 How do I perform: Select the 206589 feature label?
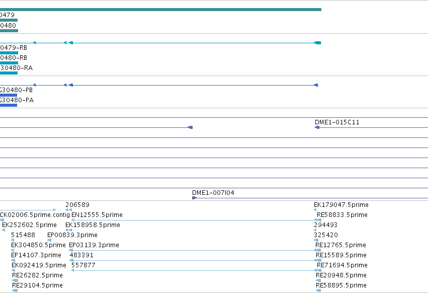click(77, 205)
